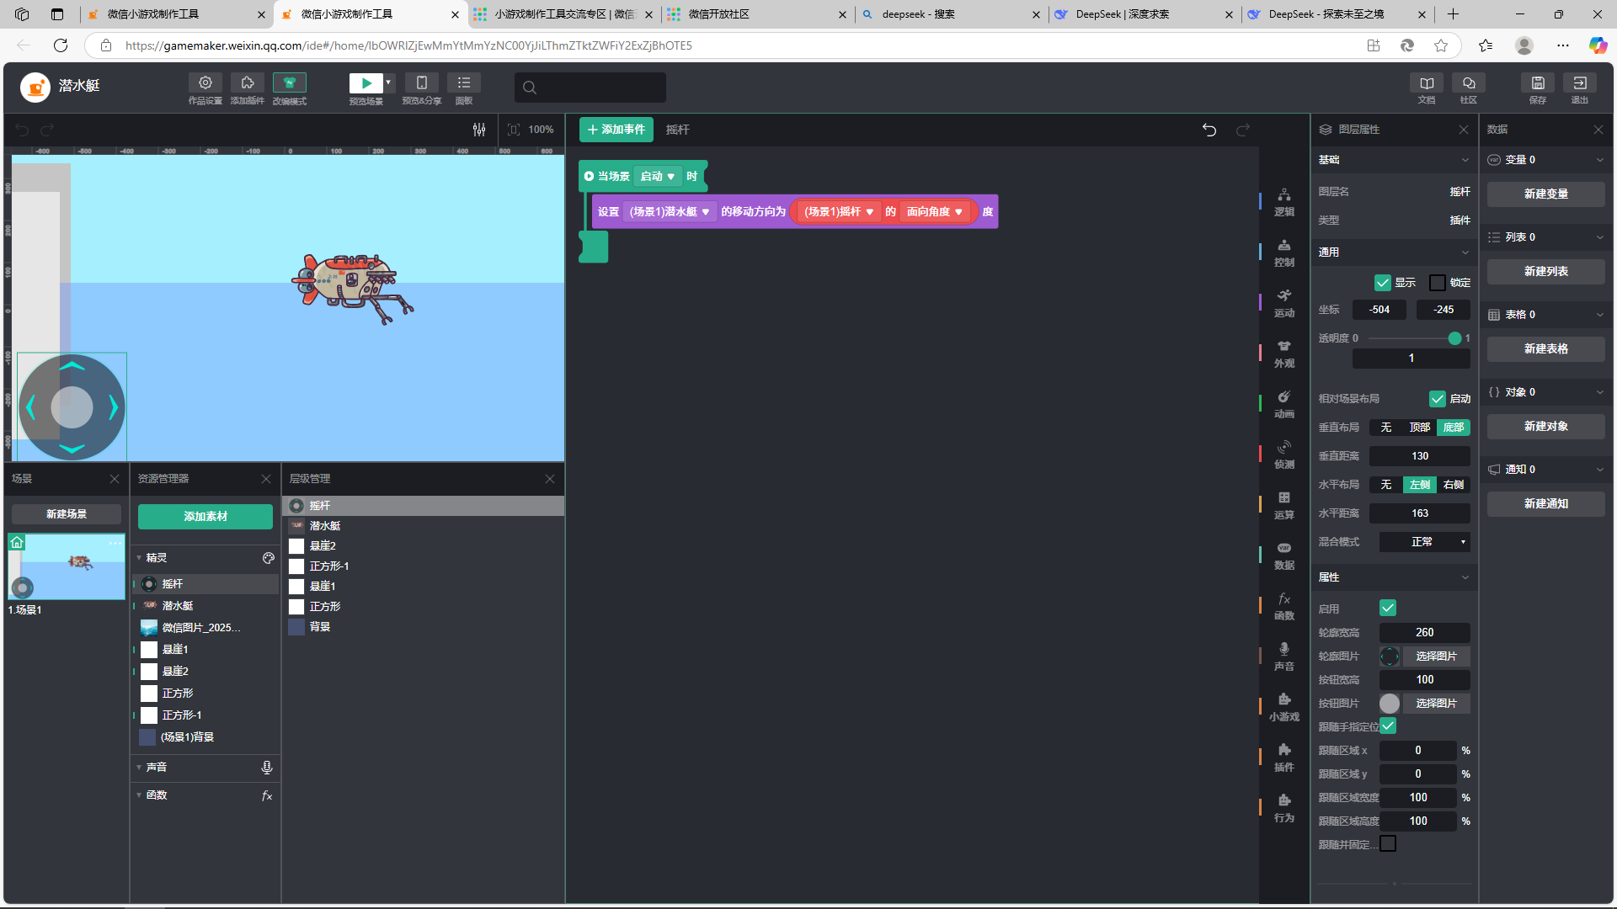
Task: Click the 保存 save icon
Action: (x=1538, y=82)
